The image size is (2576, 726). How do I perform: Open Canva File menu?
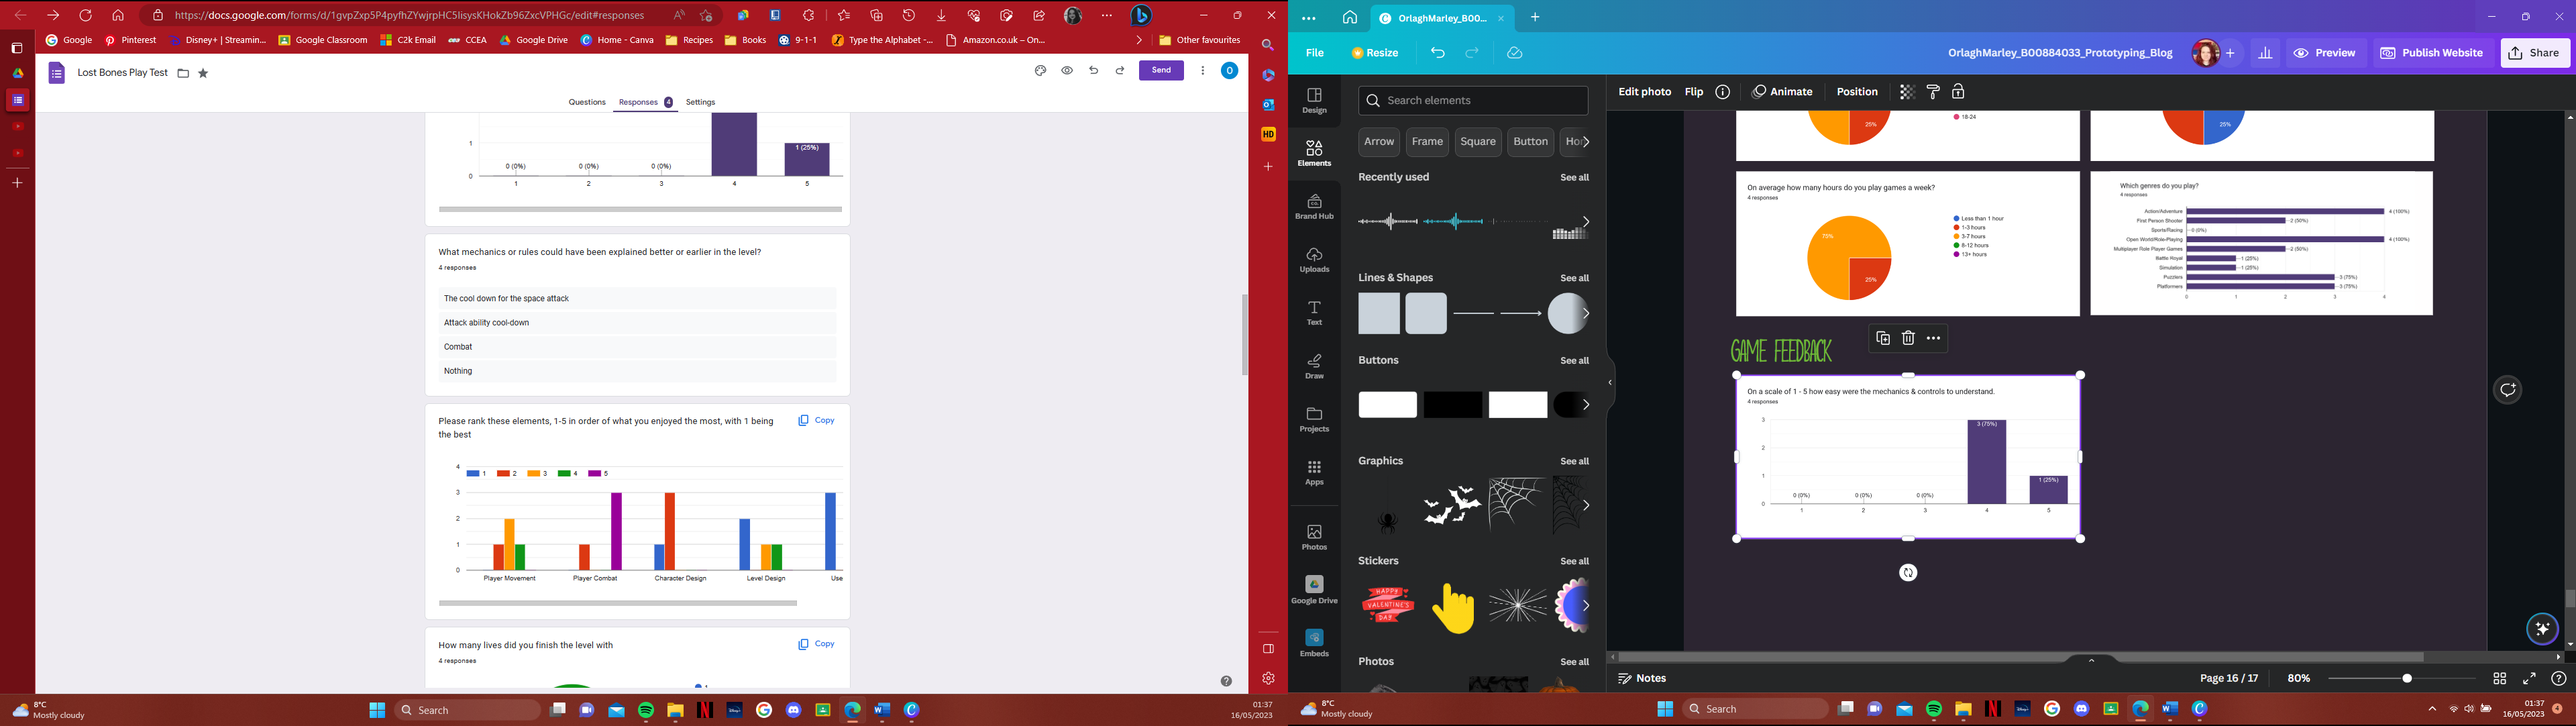[1315, 53]
